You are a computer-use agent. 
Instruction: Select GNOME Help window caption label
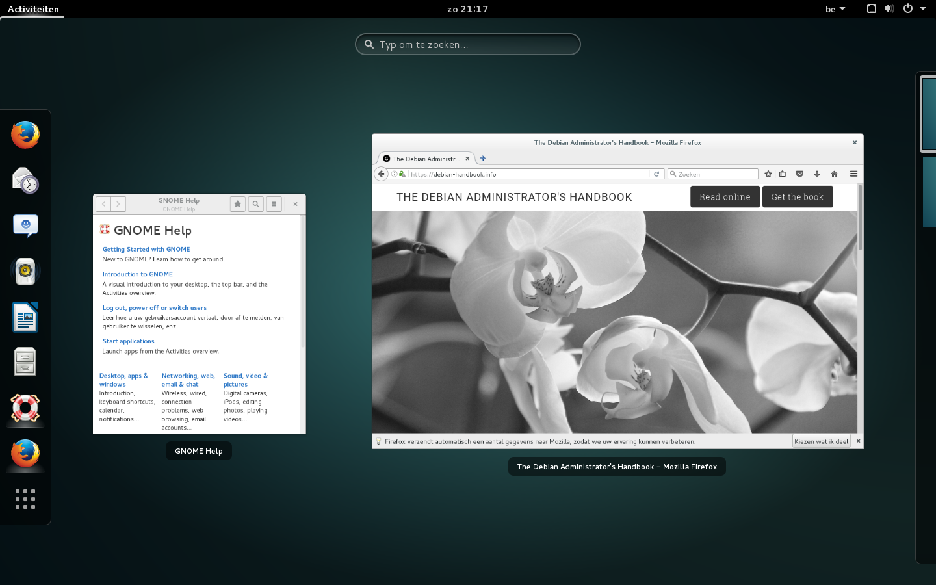pyautogui.click(x=199, y=451)
